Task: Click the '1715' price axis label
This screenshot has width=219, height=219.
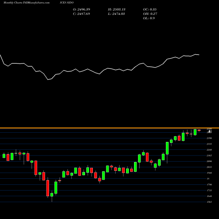Action: click(209, 191)
